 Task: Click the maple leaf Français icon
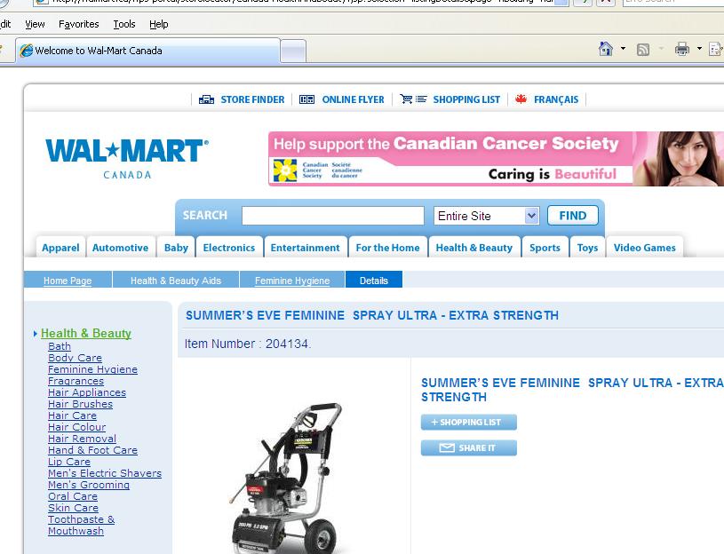pyautogui.click(x=521, y=99)
